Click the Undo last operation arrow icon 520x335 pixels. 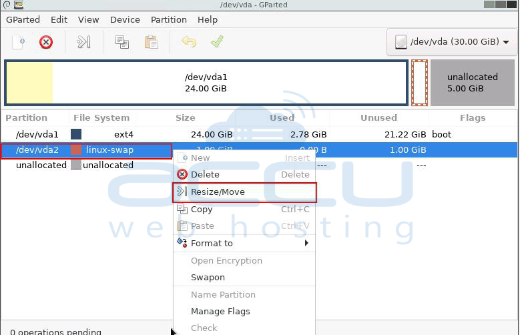click(189, 42)
